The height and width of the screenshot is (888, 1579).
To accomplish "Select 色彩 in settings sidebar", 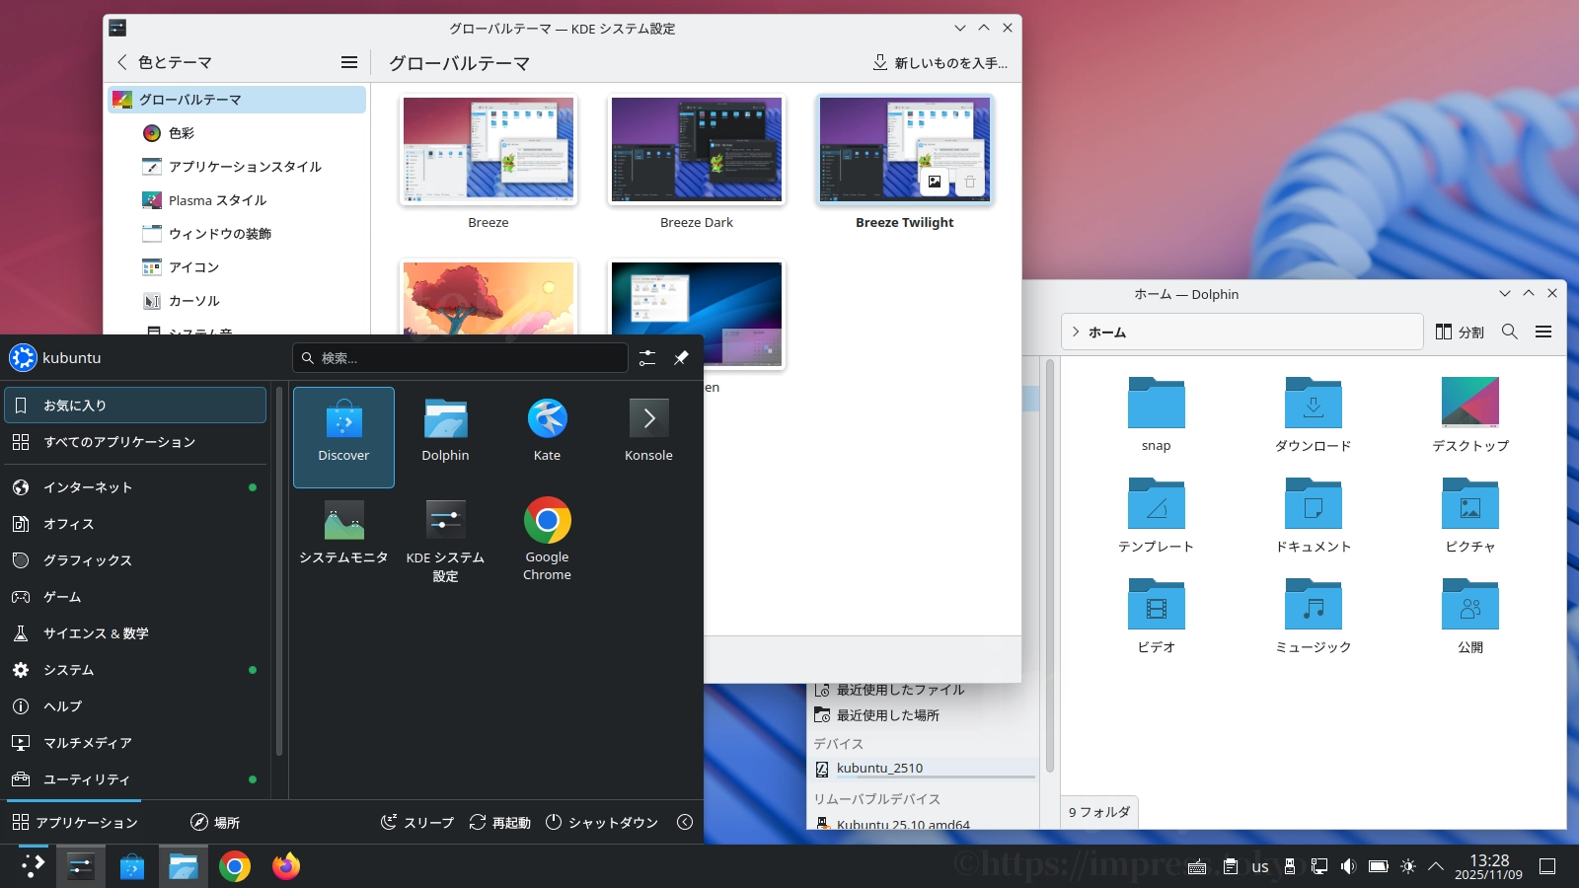I will 237,133.
